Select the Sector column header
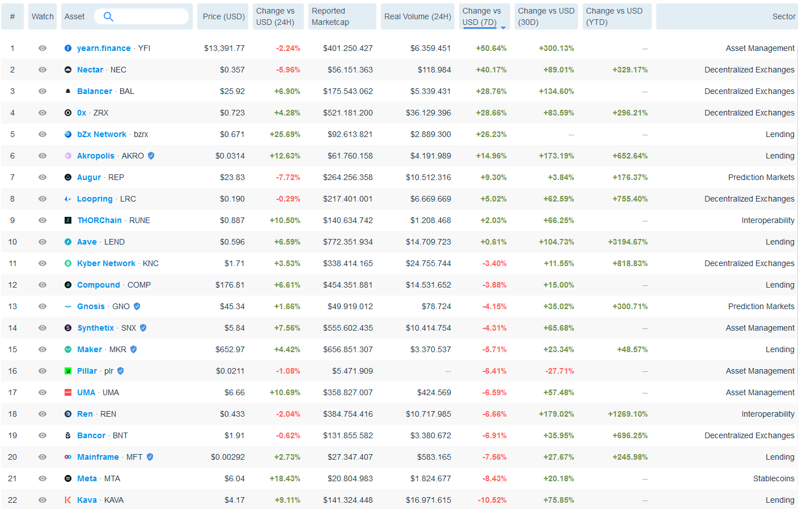Viewport: 798px width, 509px height. (783, 17)
